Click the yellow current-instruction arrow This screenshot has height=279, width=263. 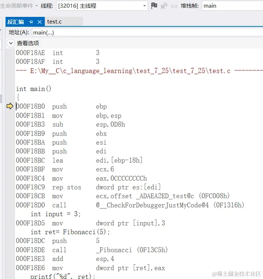[10, 106]
